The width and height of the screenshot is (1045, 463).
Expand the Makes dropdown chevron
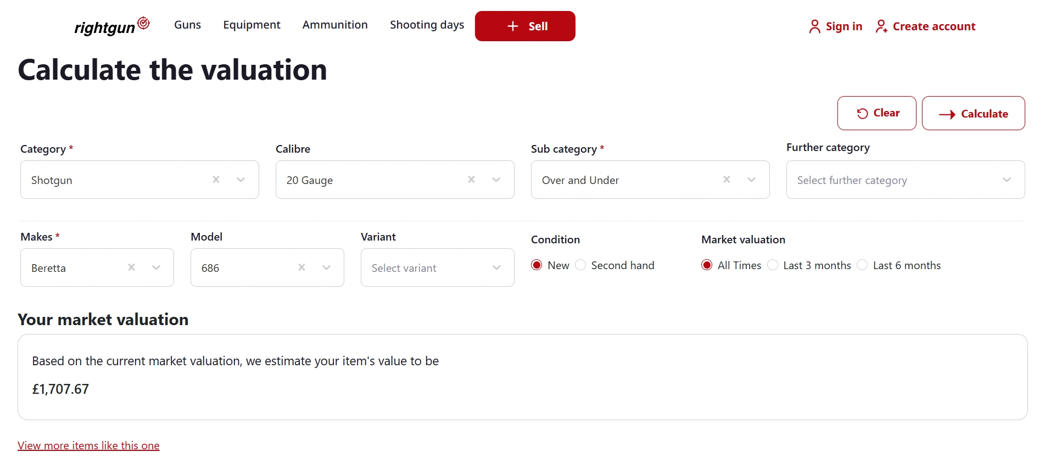(156, 267)
